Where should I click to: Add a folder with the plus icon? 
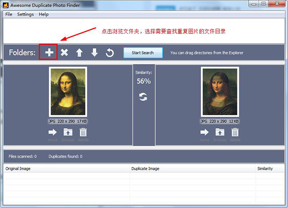tap(49, 53)
